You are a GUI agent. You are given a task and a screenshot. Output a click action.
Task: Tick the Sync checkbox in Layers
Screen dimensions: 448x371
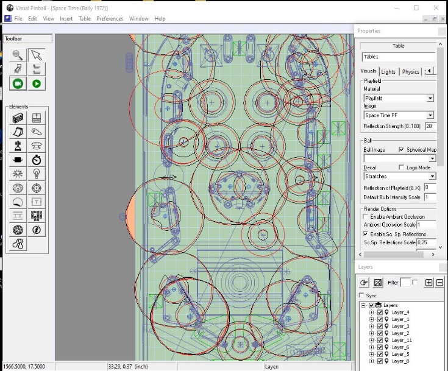click(x=361, y=295)
